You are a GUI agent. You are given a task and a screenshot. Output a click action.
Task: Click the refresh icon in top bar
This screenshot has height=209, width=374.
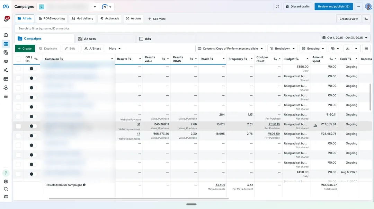click(x=277, y=7)
